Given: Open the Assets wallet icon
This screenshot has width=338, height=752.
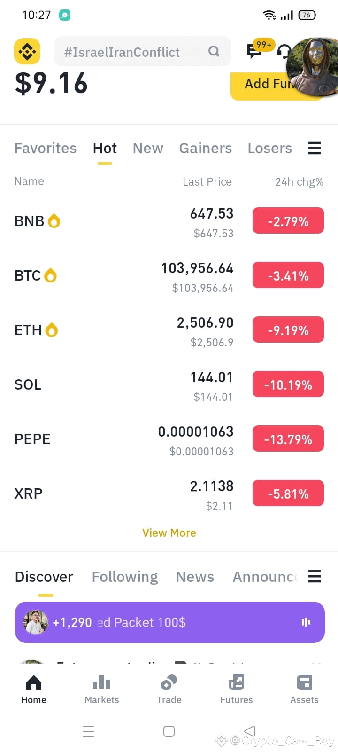Looking at the screenshot, I should (304, 682).
